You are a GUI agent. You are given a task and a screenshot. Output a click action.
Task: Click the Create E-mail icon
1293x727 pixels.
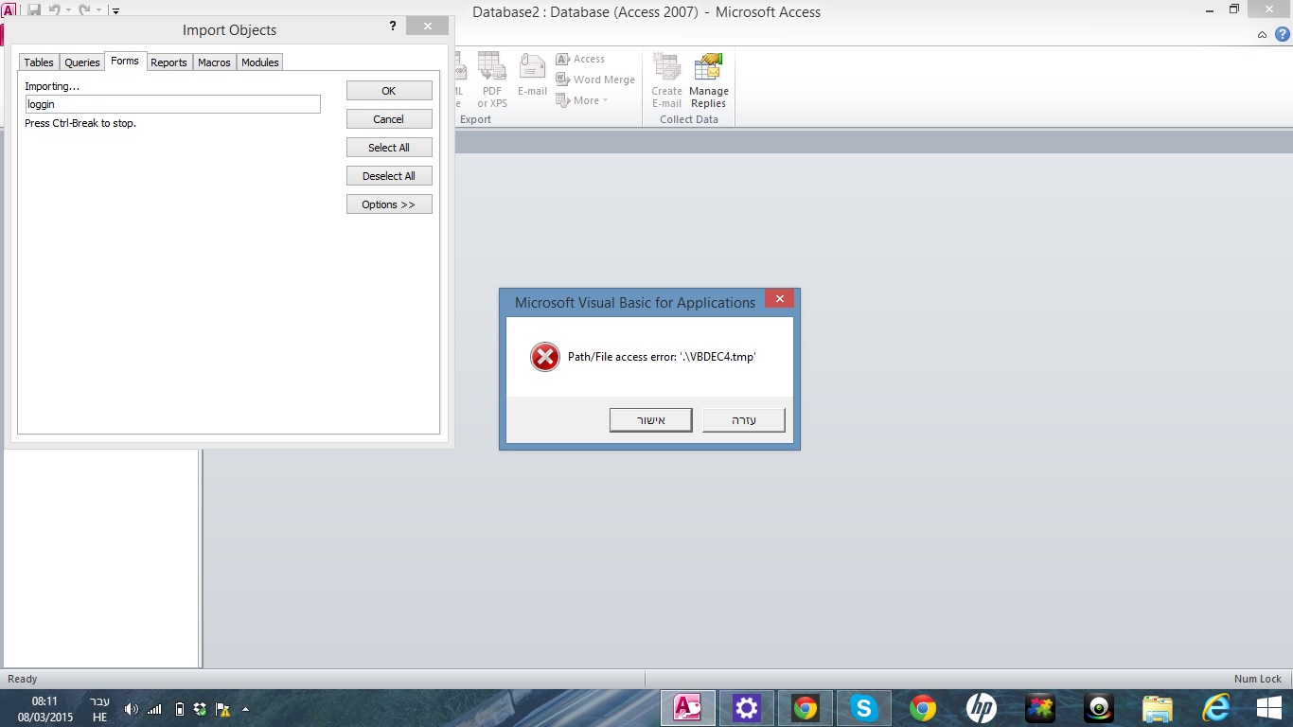[x=666, y=80]
